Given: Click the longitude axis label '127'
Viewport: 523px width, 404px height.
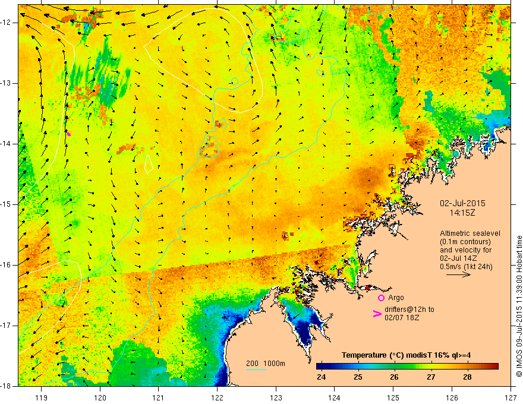Looking at the screenshot, I should coord(511,397).
